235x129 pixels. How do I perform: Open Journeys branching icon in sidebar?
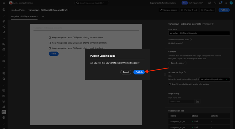click(4, 27)
